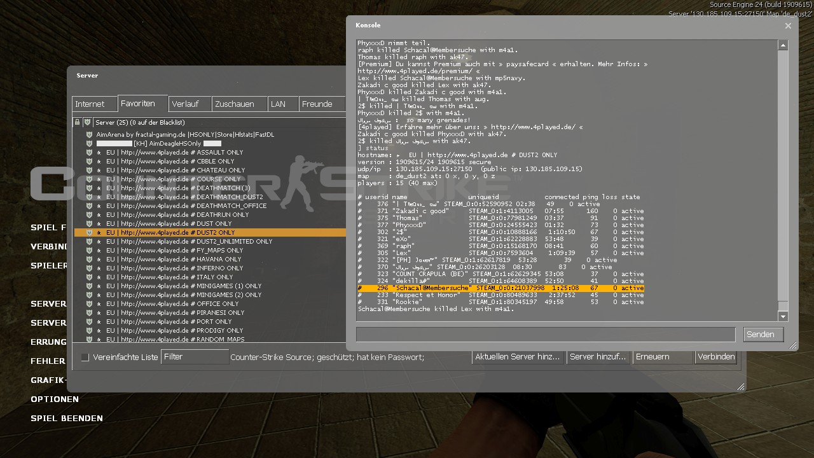Click the console hostname line

click(x=457, y=155)
